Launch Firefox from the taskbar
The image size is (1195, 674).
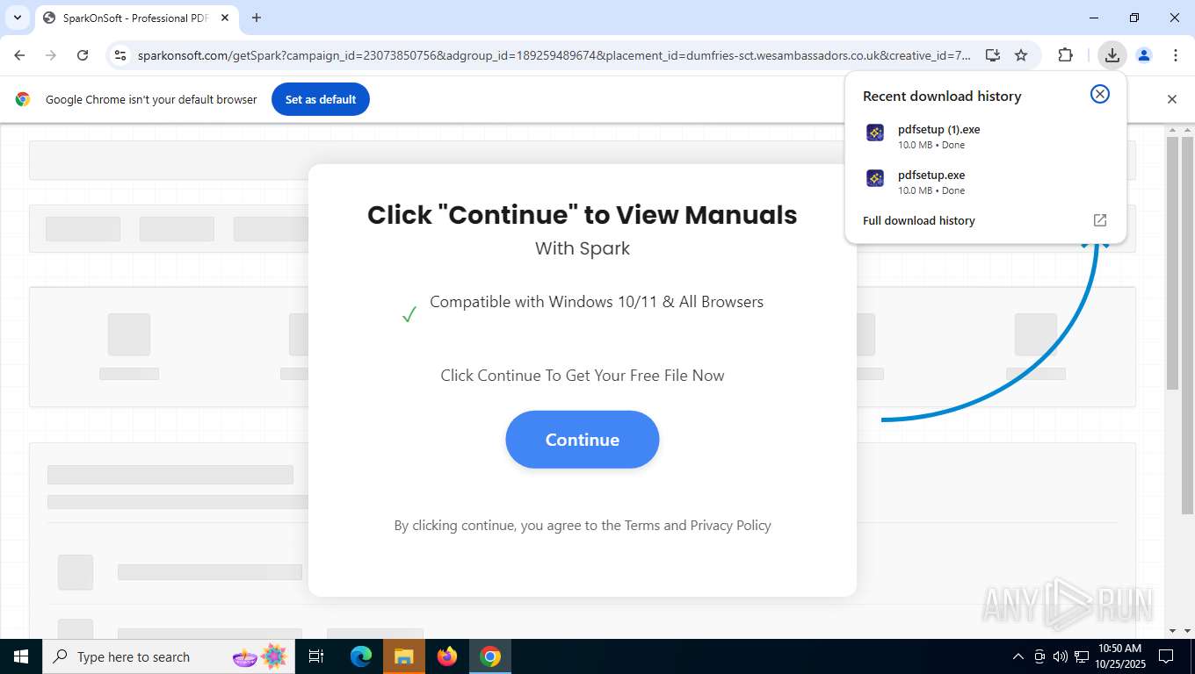coord(447,656)
